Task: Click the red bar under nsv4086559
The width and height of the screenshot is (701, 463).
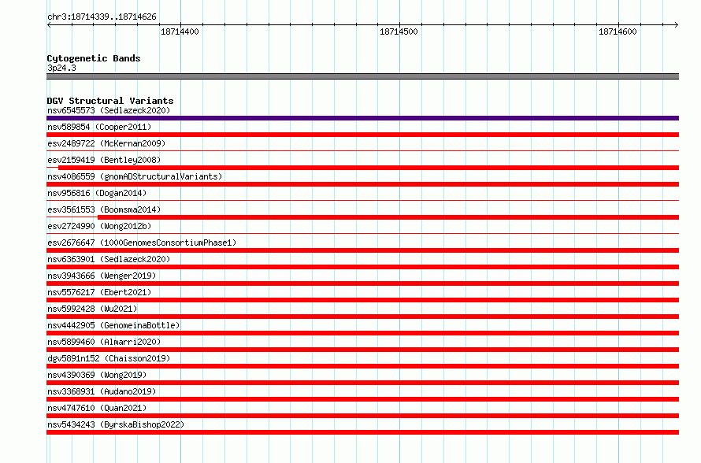Action: (362, 184)
